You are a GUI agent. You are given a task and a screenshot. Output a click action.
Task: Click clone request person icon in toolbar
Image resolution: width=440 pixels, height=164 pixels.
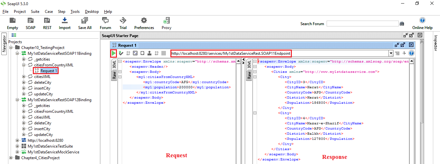click(149, 53)
